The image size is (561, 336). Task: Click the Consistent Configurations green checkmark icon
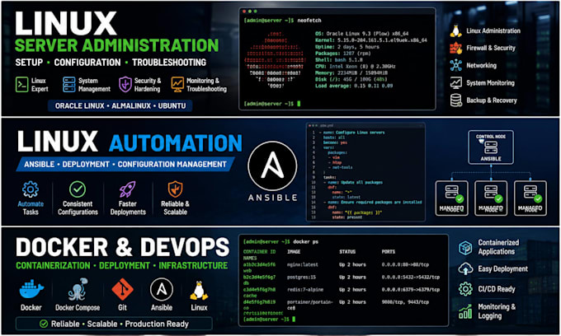point(78,189)
